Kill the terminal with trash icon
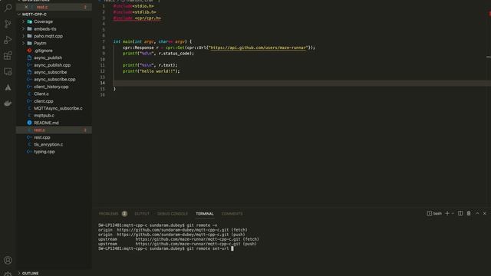The width and height of the screenshot is (491, 276). (469, 213)
